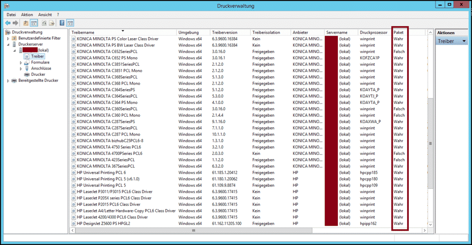Screen dimensions: 472x245
Task: Expand the Bereitgestellte Drucker tree node
Action: coord(8,81)
